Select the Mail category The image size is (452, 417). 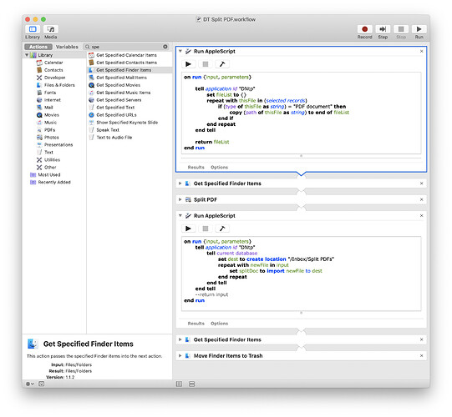point(48,108)
